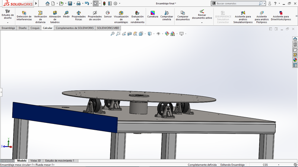Open Design Library in task pane
Viewport: 298px width, 167px height.
[x=295, y=45]
